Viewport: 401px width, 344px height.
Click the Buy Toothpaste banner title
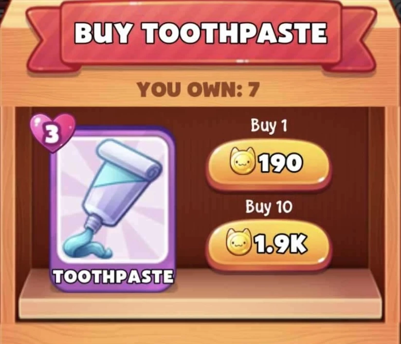coord(200,33)
